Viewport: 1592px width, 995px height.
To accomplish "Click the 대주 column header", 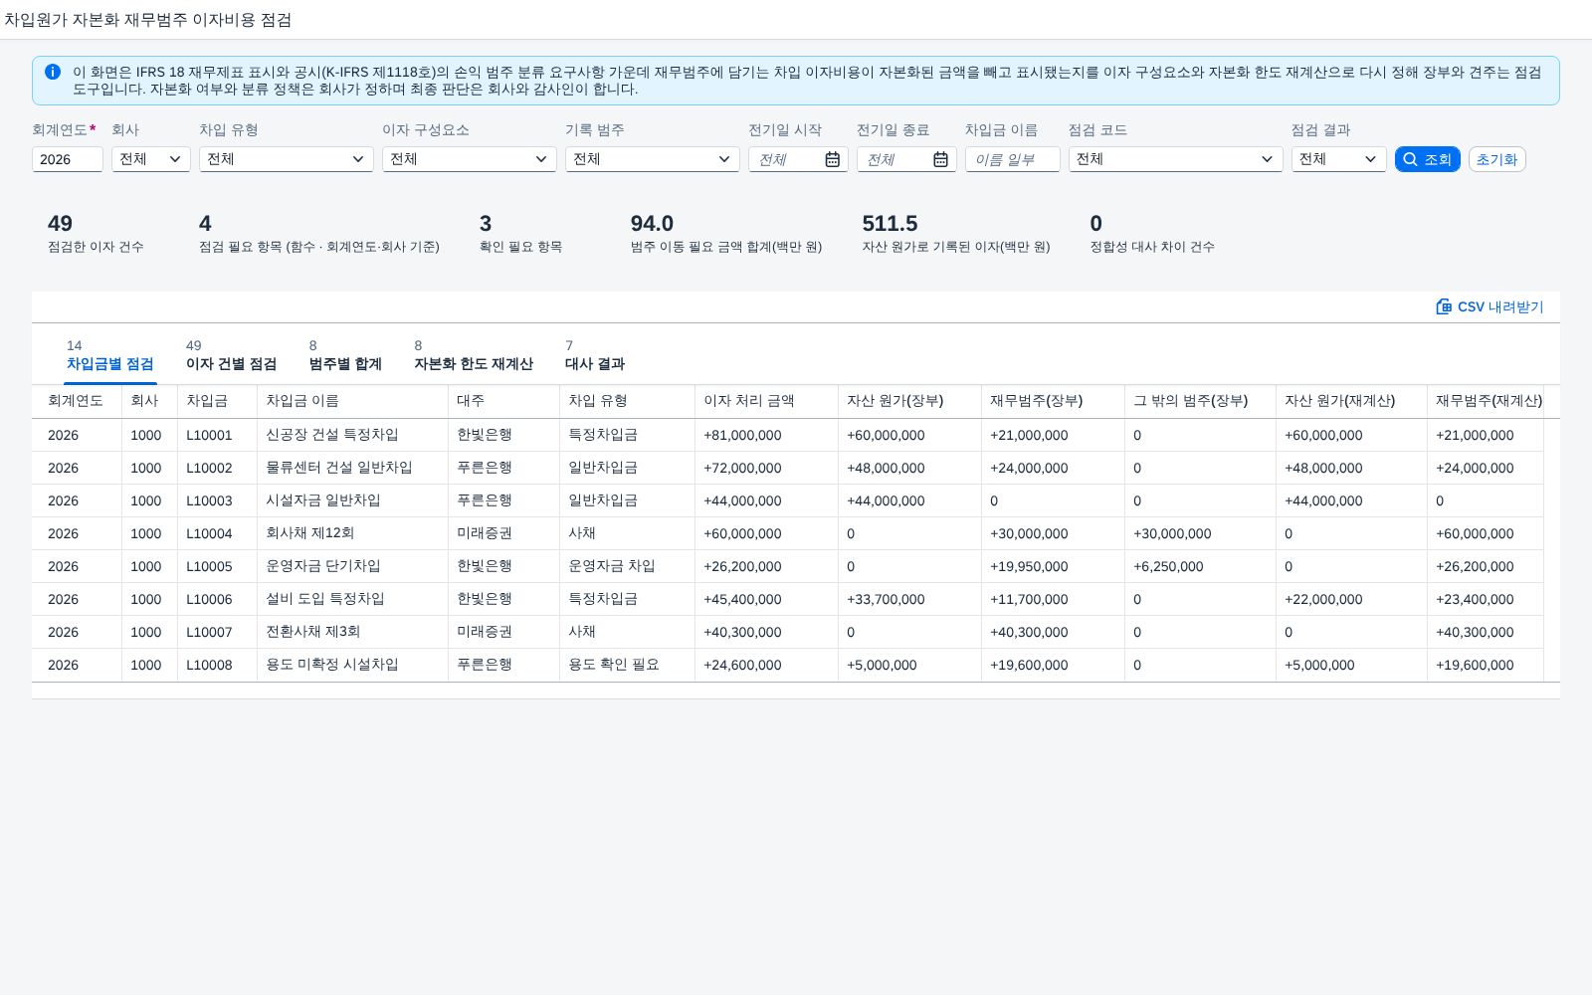I will 503,401.
